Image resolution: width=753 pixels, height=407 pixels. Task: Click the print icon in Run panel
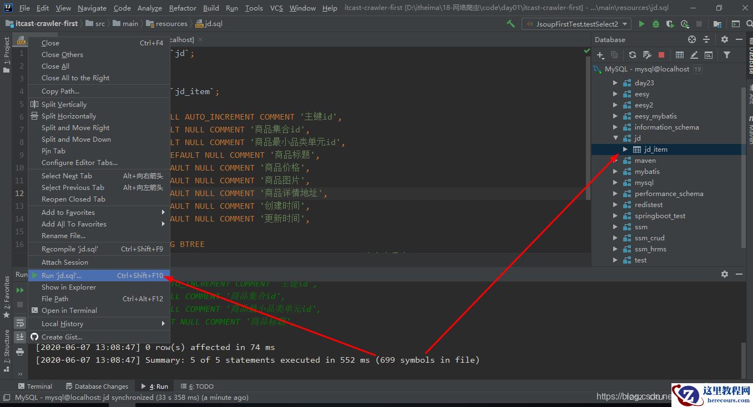coord(20,351)
